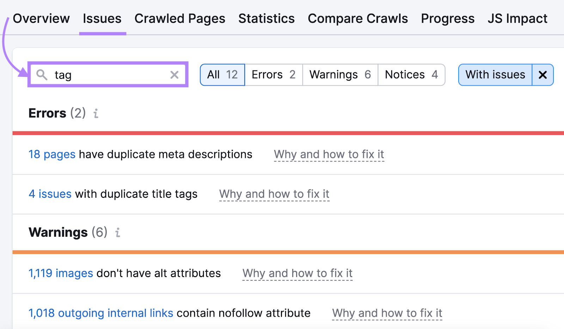
Task: Open the "4 issues" duplicate title tags list
Action: click(x=50, y=194)
